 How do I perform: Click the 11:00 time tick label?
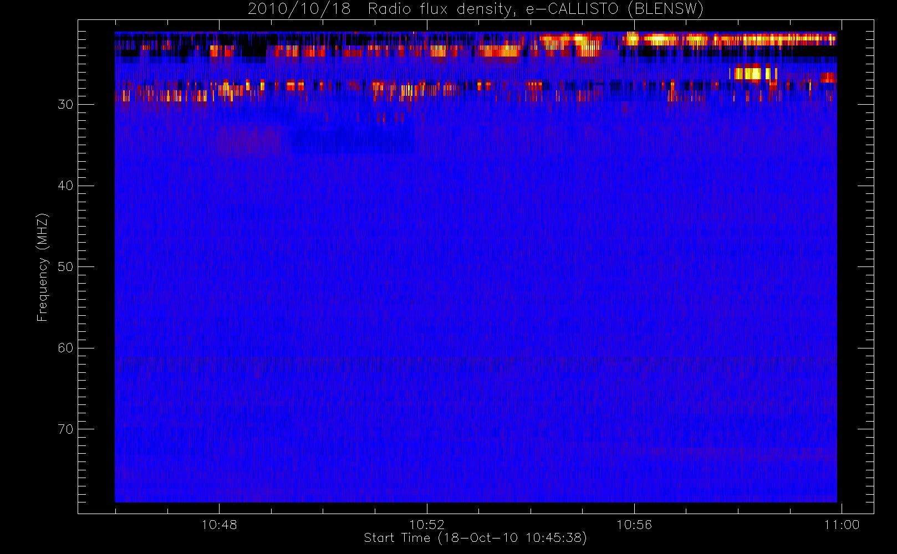click(x=842, y=525)
